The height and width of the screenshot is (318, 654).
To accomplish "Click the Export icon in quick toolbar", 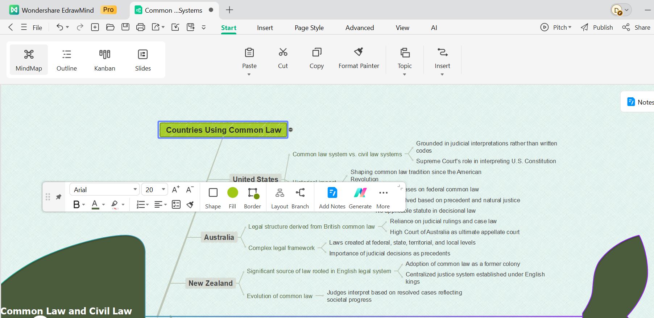I will 156,27.
